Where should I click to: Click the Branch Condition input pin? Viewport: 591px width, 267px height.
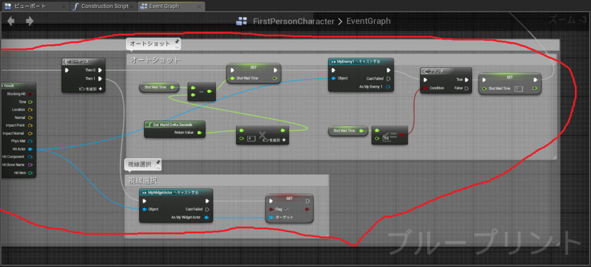tap(425, 88)
